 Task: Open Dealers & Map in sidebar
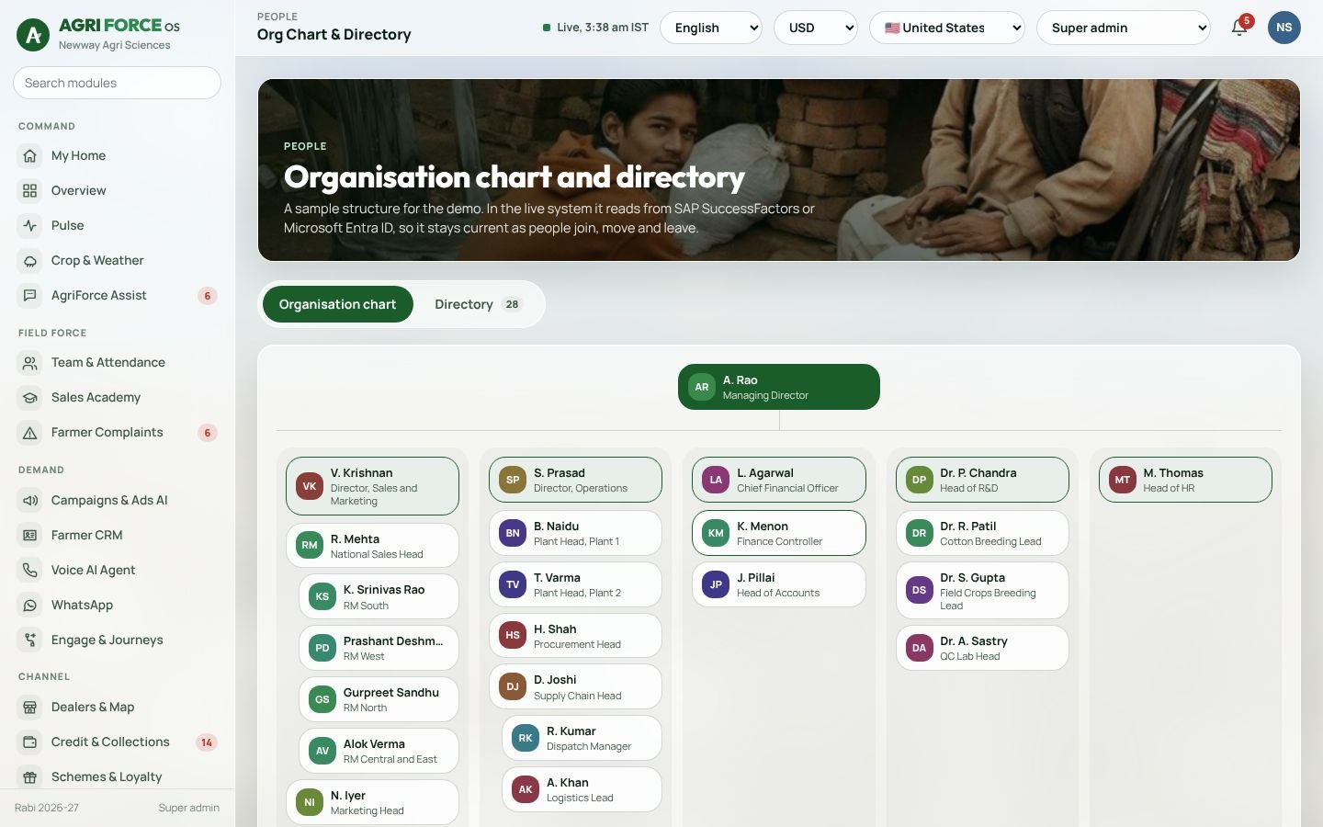tap(118, 708)
